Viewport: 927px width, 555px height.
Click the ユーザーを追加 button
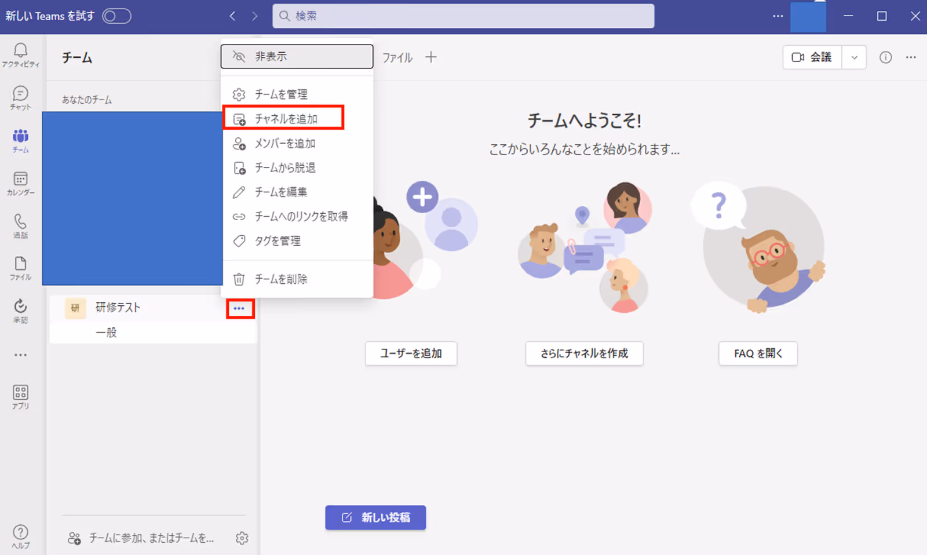411,353
